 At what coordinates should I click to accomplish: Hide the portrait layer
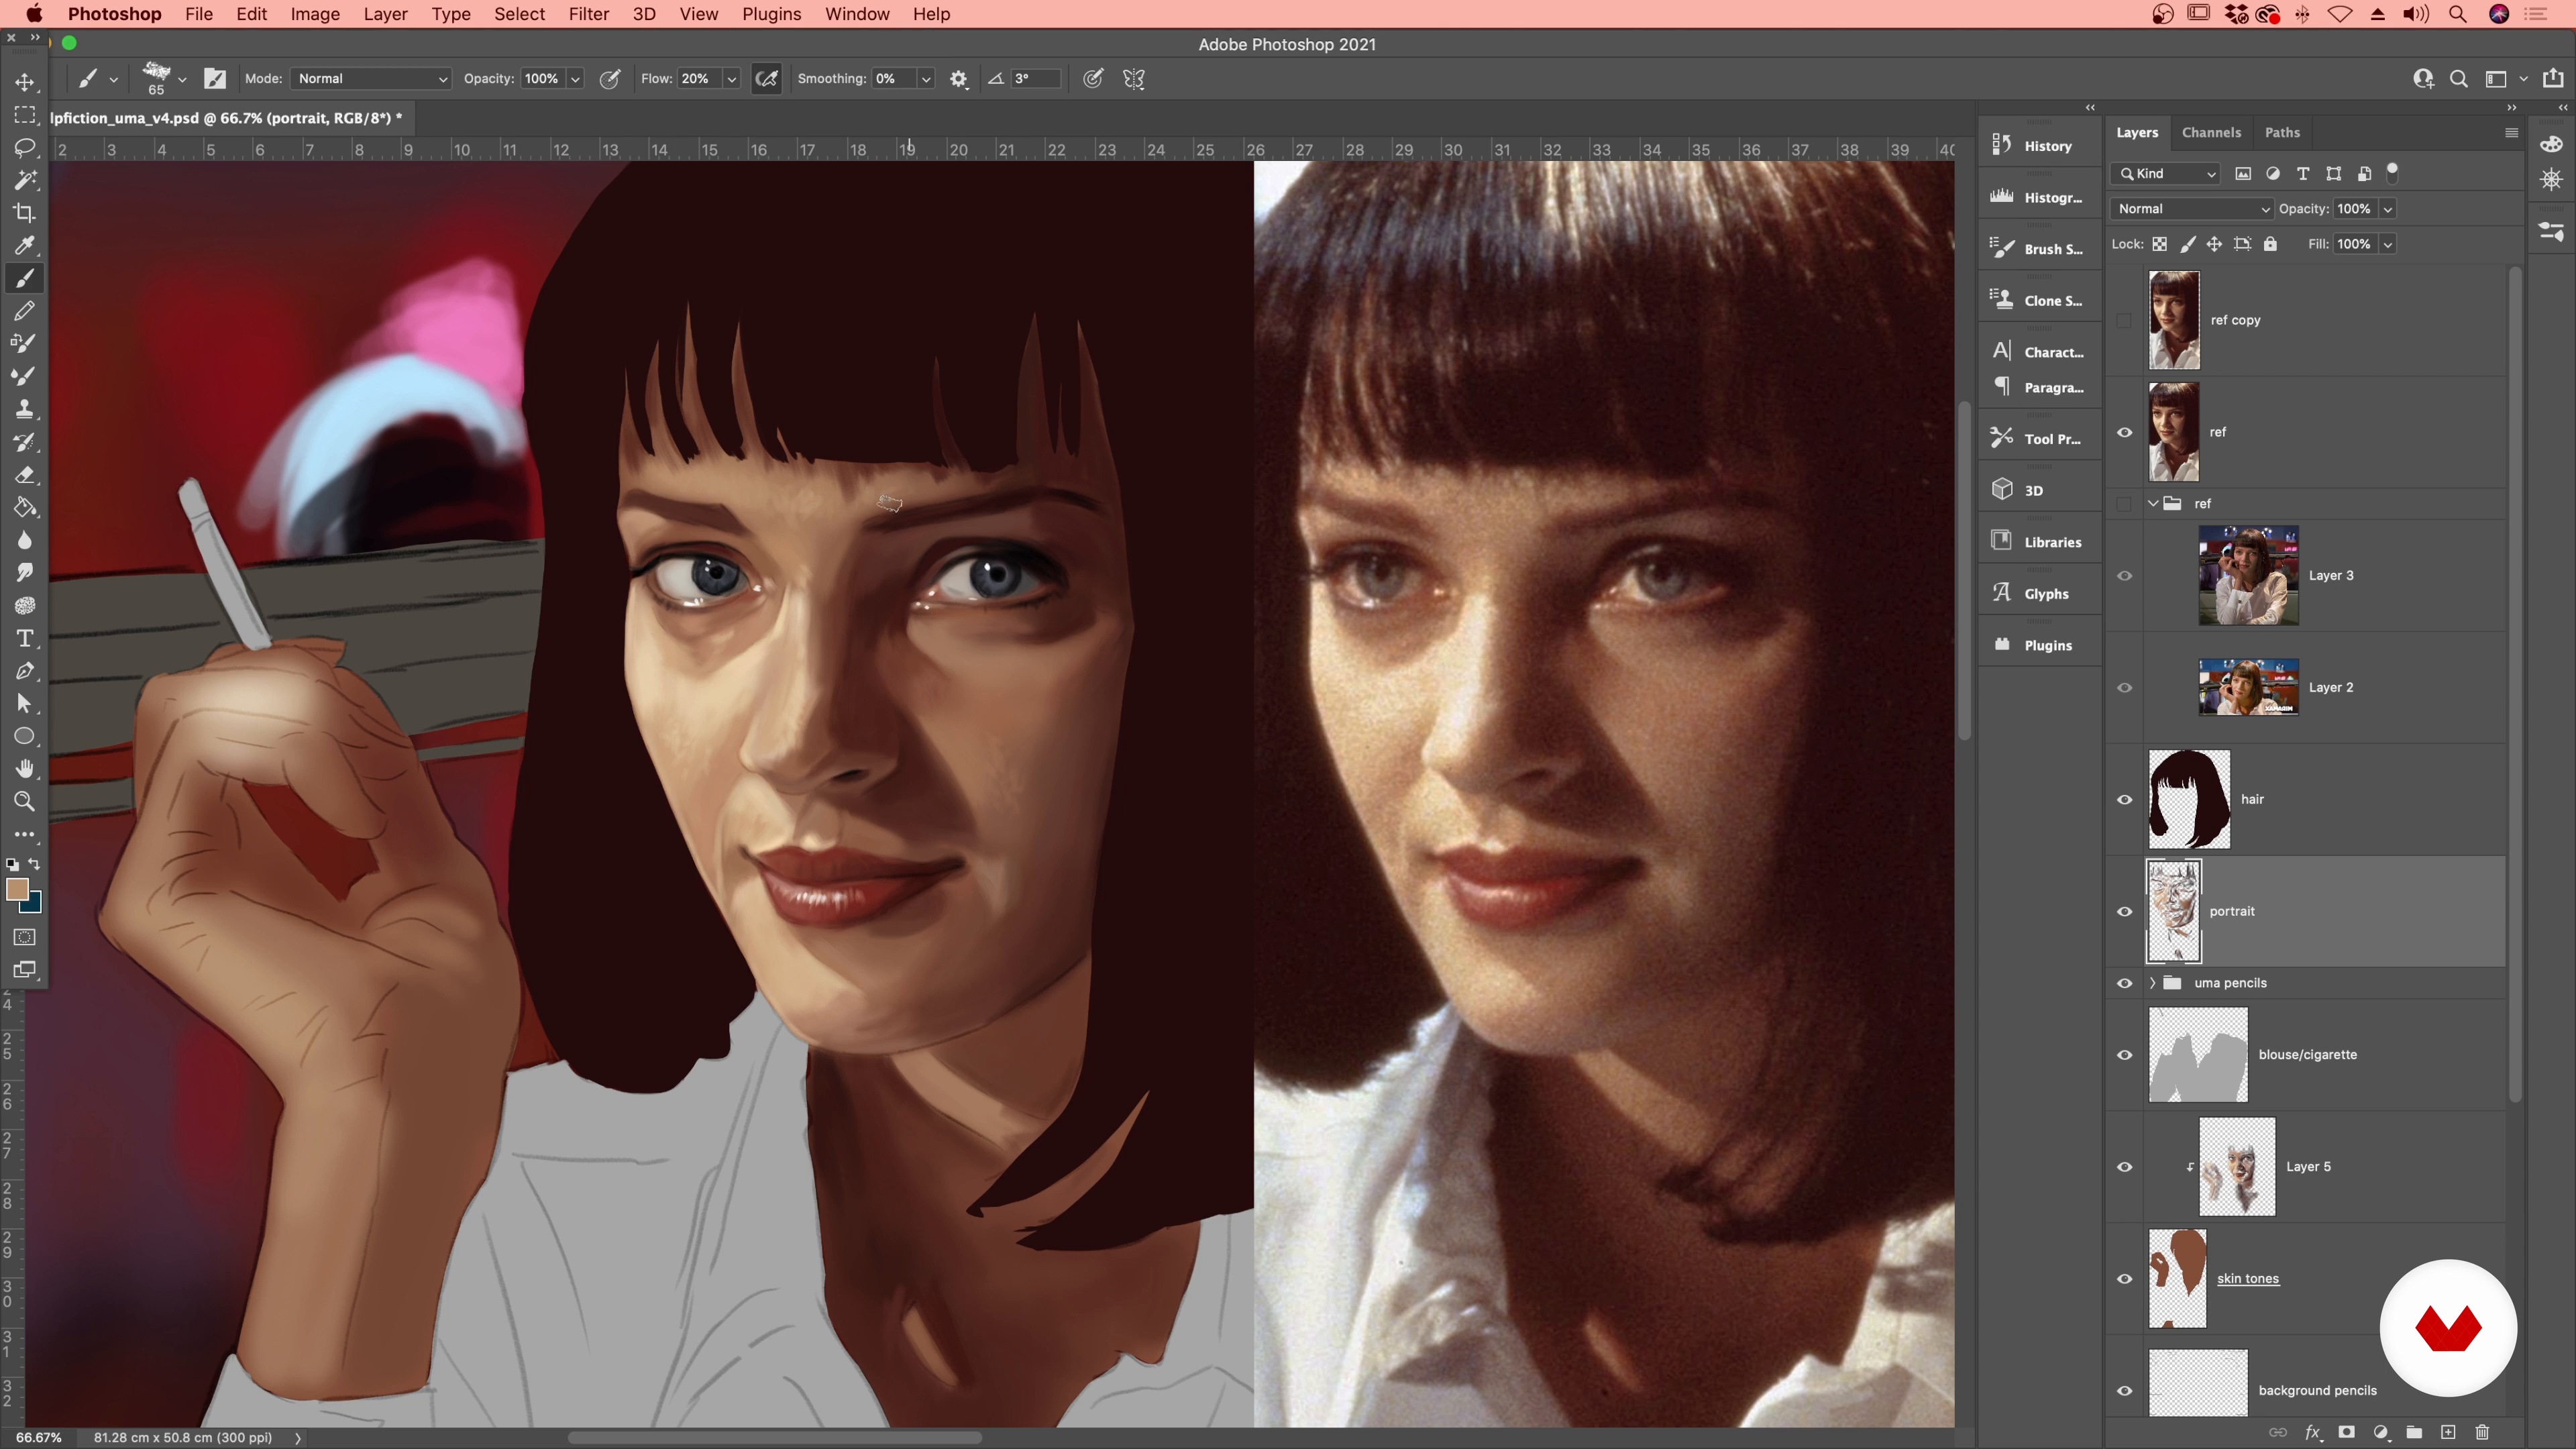coord(2125,912)
